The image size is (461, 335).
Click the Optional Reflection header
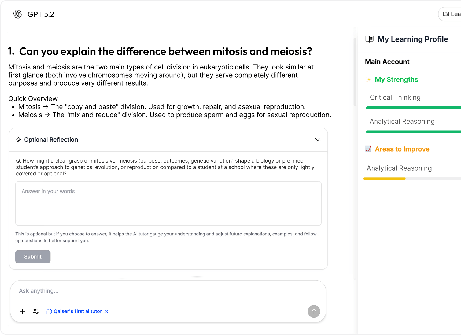[x=51, y=140]
